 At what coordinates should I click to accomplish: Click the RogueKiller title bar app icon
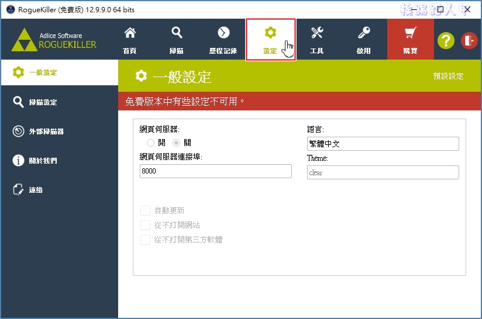(11, 9)
